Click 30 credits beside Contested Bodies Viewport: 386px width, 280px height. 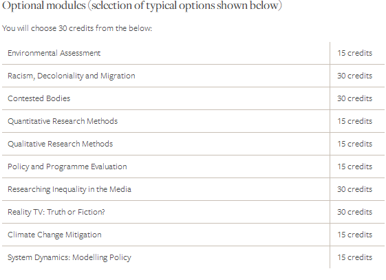(x=355, y=98)
